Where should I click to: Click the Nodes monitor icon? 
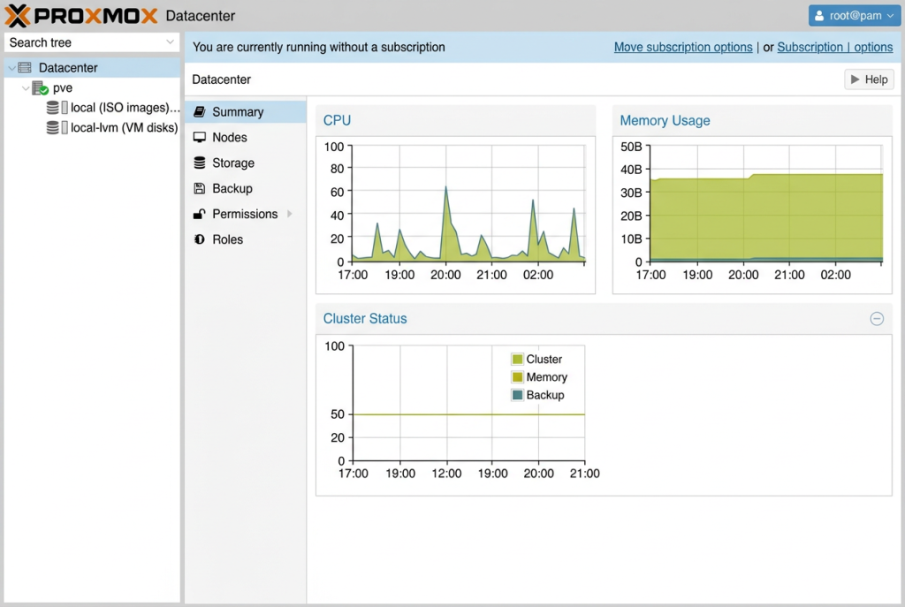pyautogui.click(x=200, y=137)
